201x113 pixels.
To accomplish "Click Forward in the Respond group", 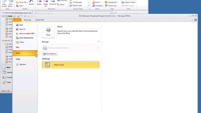I will pos(53,3).
